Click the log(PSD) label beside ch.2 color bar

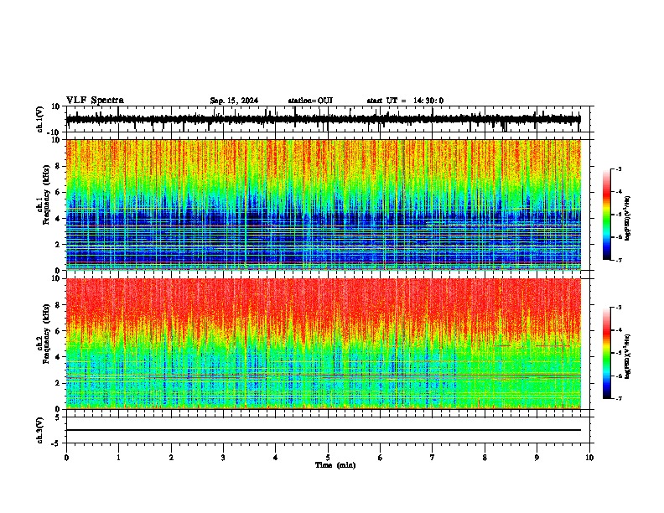(628, 356)
